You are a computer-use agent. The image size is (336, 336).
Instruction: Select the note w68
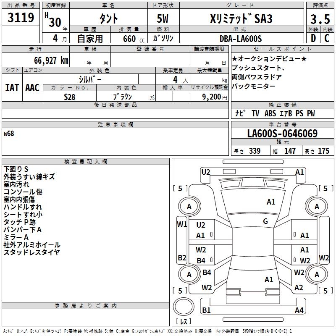point(9,134)
